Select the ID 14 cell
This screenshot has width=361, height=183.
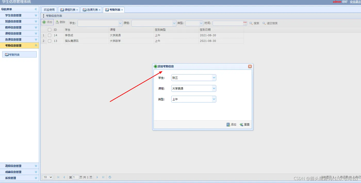tap(58, 35)
